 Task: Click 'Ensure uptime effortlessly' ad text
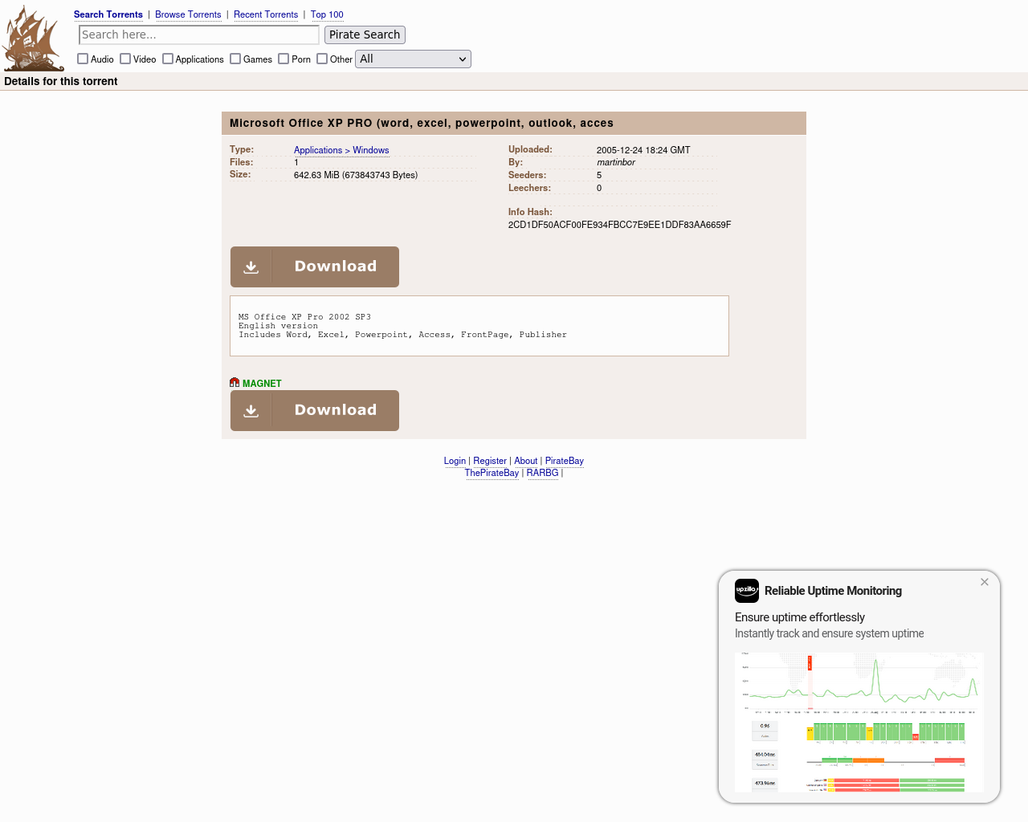point(800,617)
